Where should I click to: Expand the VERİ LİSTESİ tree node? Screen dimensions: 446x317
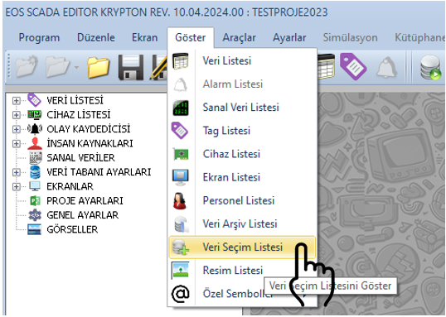[x=17, y=100]
